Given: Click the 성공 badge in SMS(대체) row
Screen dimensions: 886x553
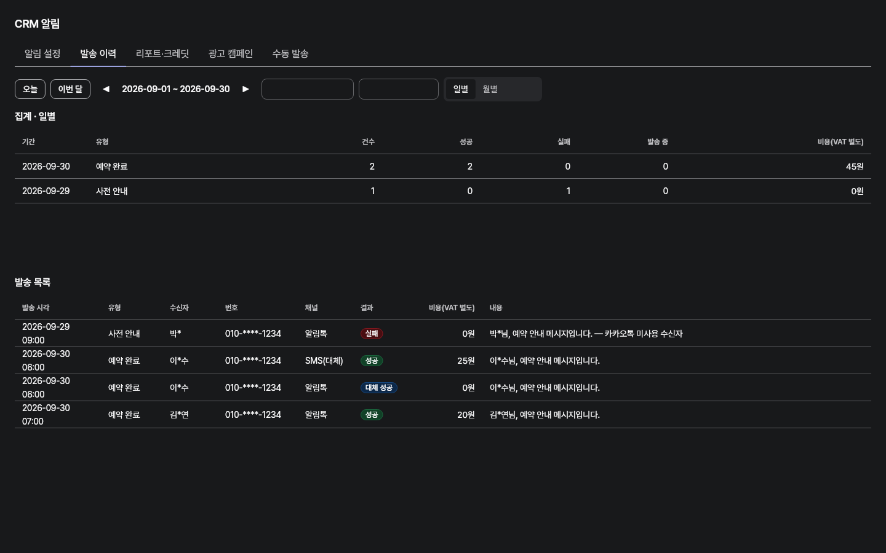Looking at the screenshot, I should tap(372, 361).
